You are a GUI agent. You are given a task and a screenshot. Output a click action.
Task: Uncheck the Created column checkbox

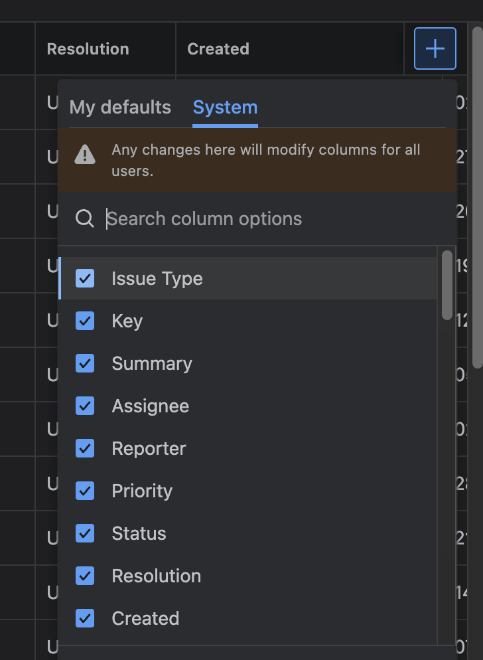point(85,618)
